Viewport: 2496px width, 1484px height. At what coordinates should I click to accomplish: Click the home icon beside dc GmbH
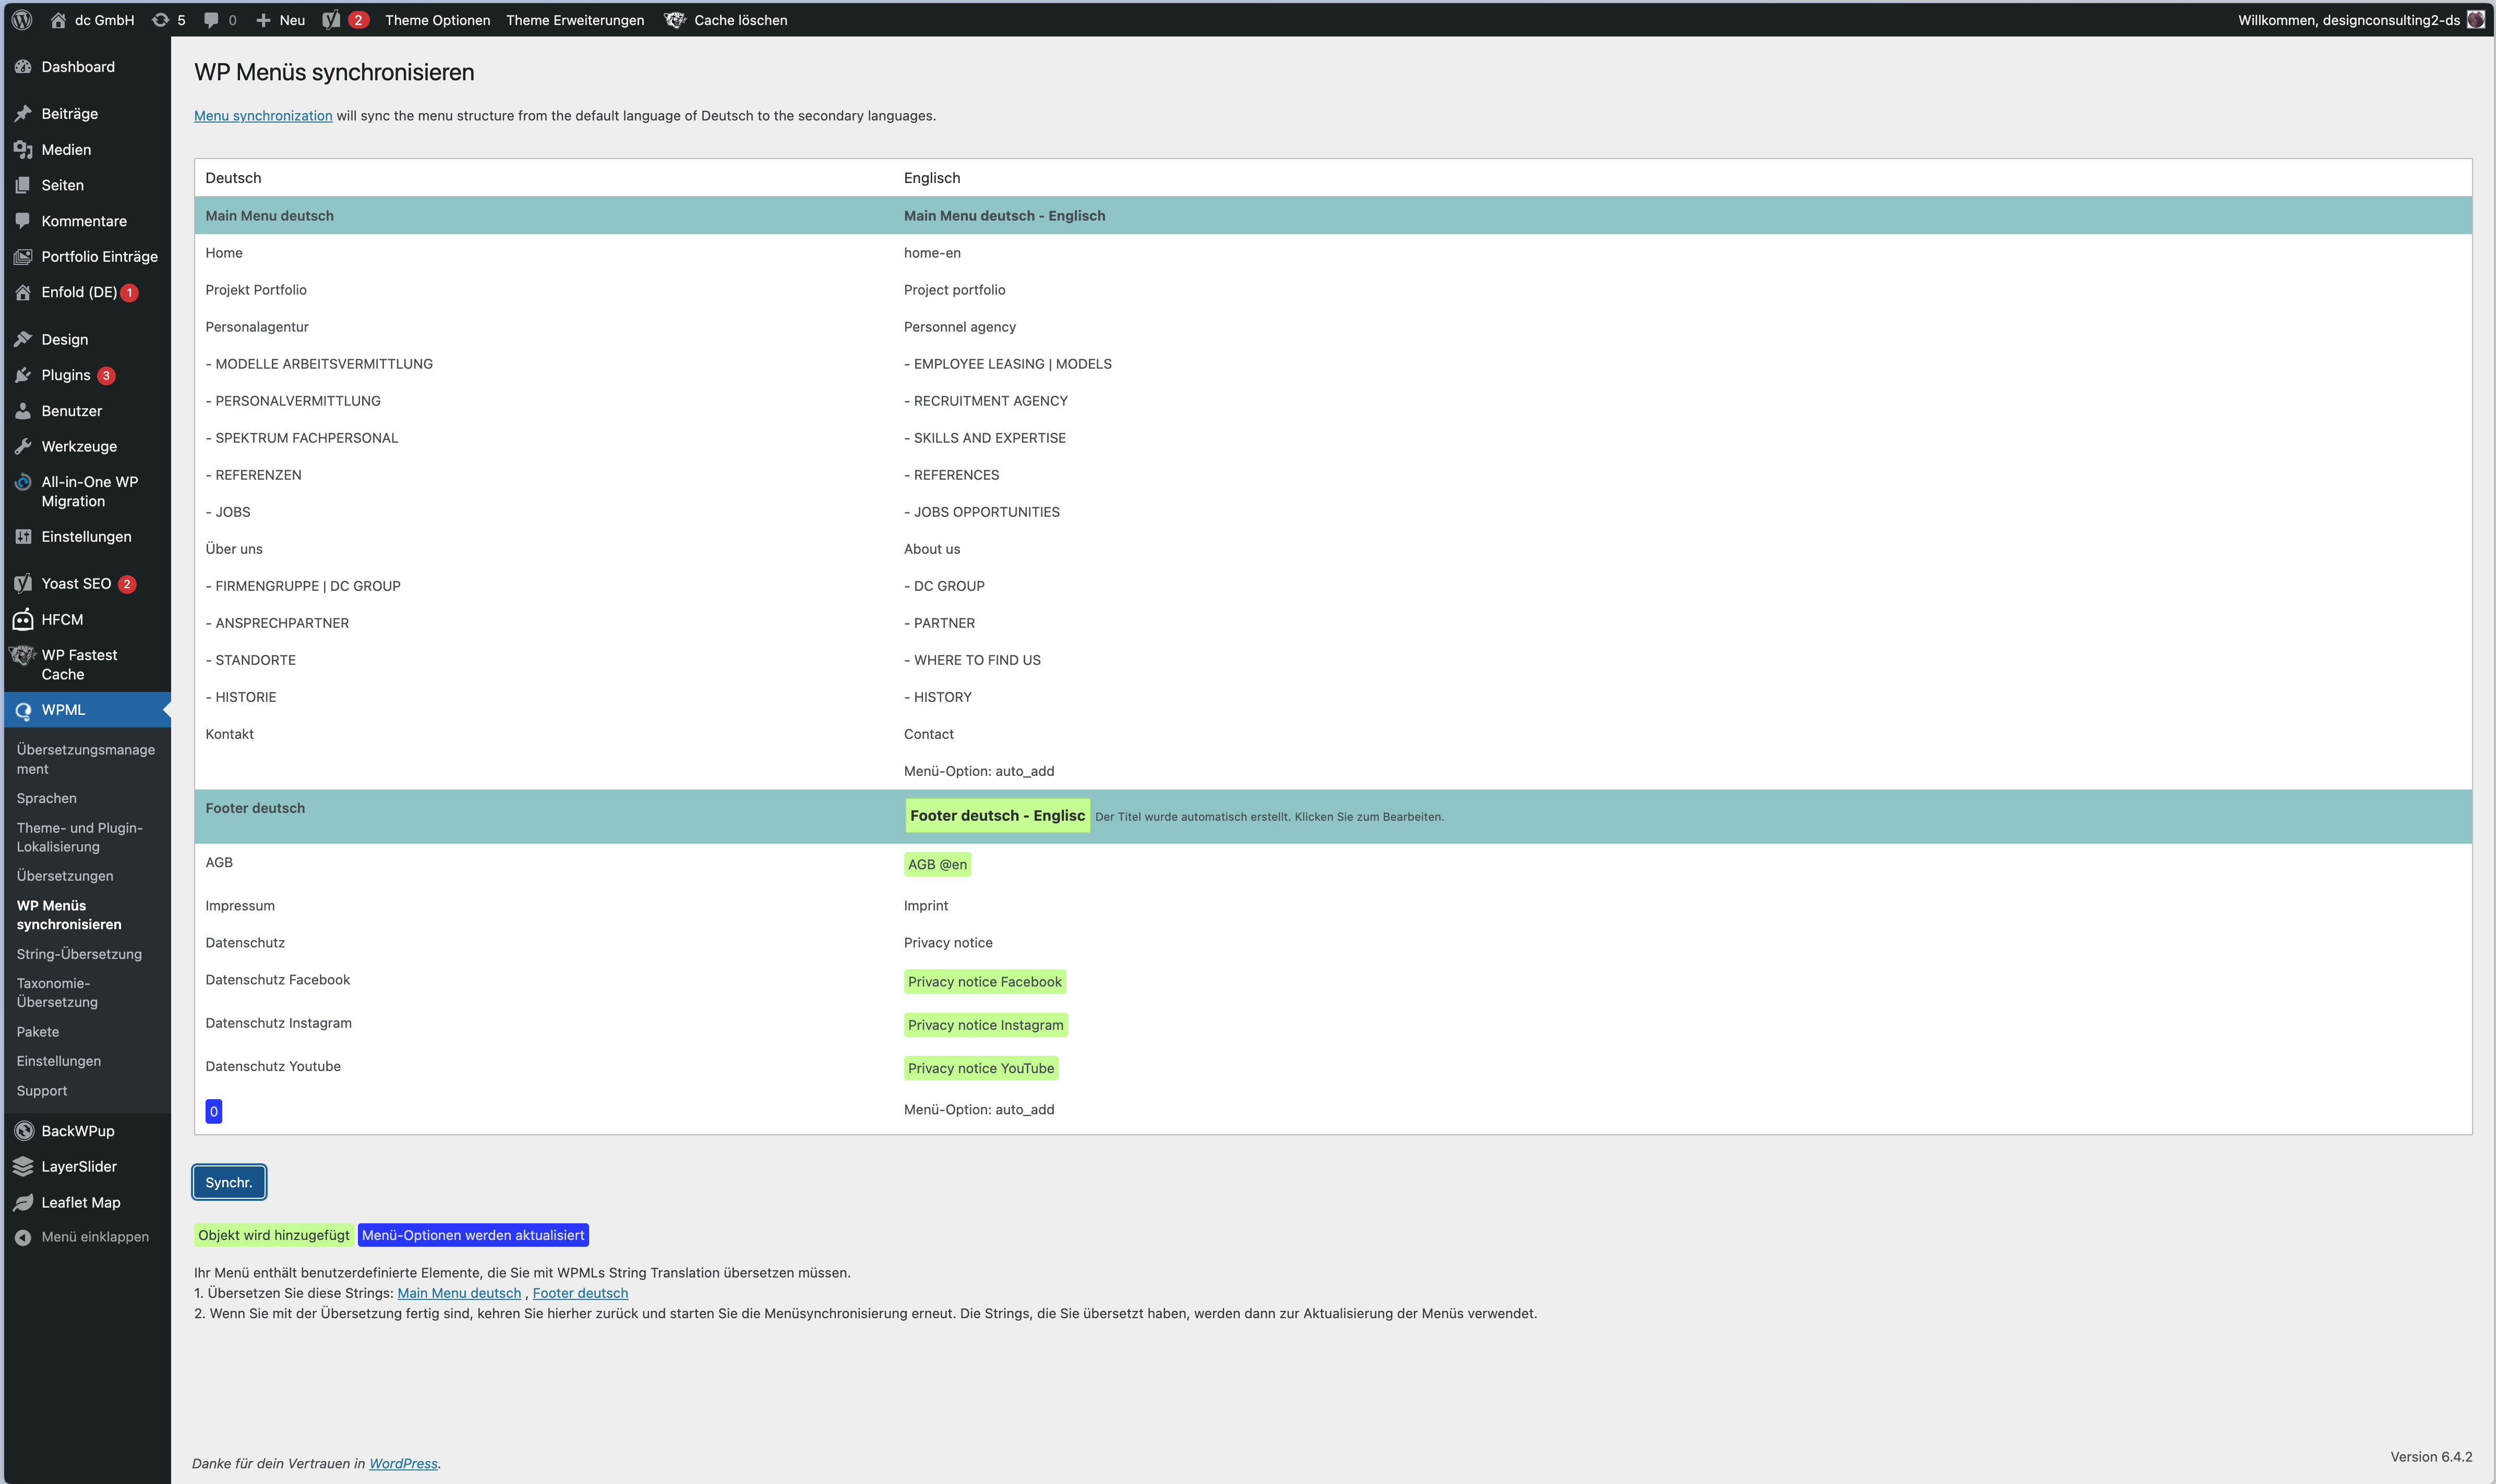click(58, 20)
